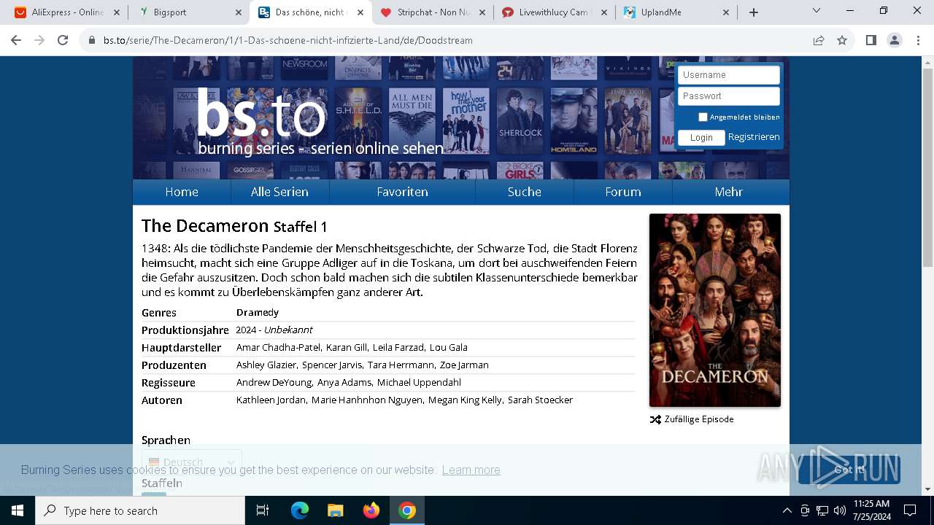Click the taskbar search box
Screen dimensions: 934x525
[x=140, y=510]
